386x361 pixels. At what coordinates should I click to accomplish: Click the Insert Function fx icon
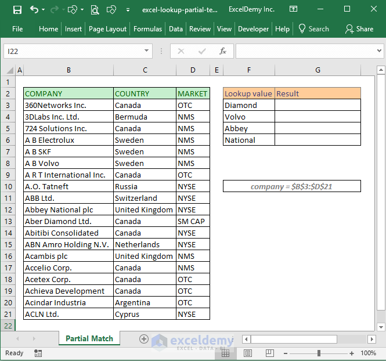[x=223, y=51]
